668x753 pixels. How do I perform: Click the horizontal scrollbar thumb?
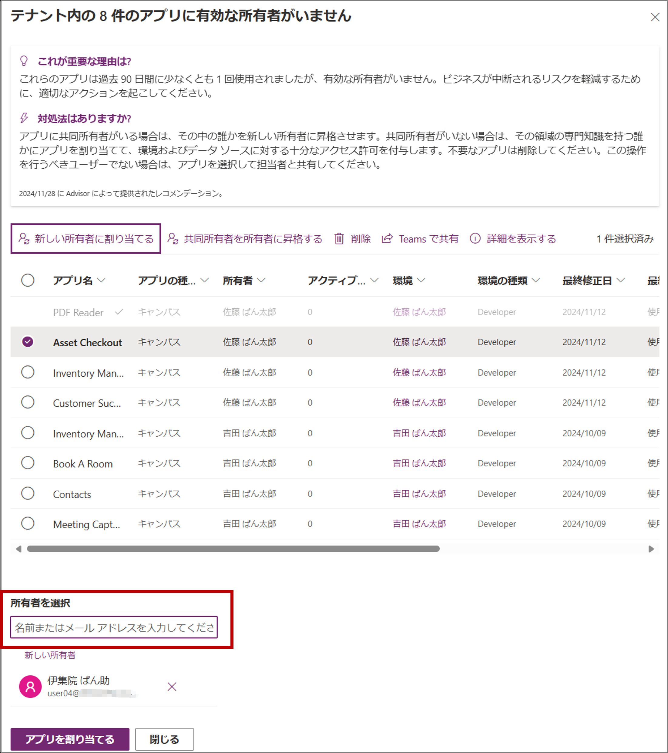click(x=233, y=549)
